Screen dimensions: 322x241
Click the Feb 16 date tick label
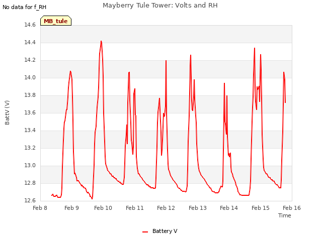click(292, 208)
